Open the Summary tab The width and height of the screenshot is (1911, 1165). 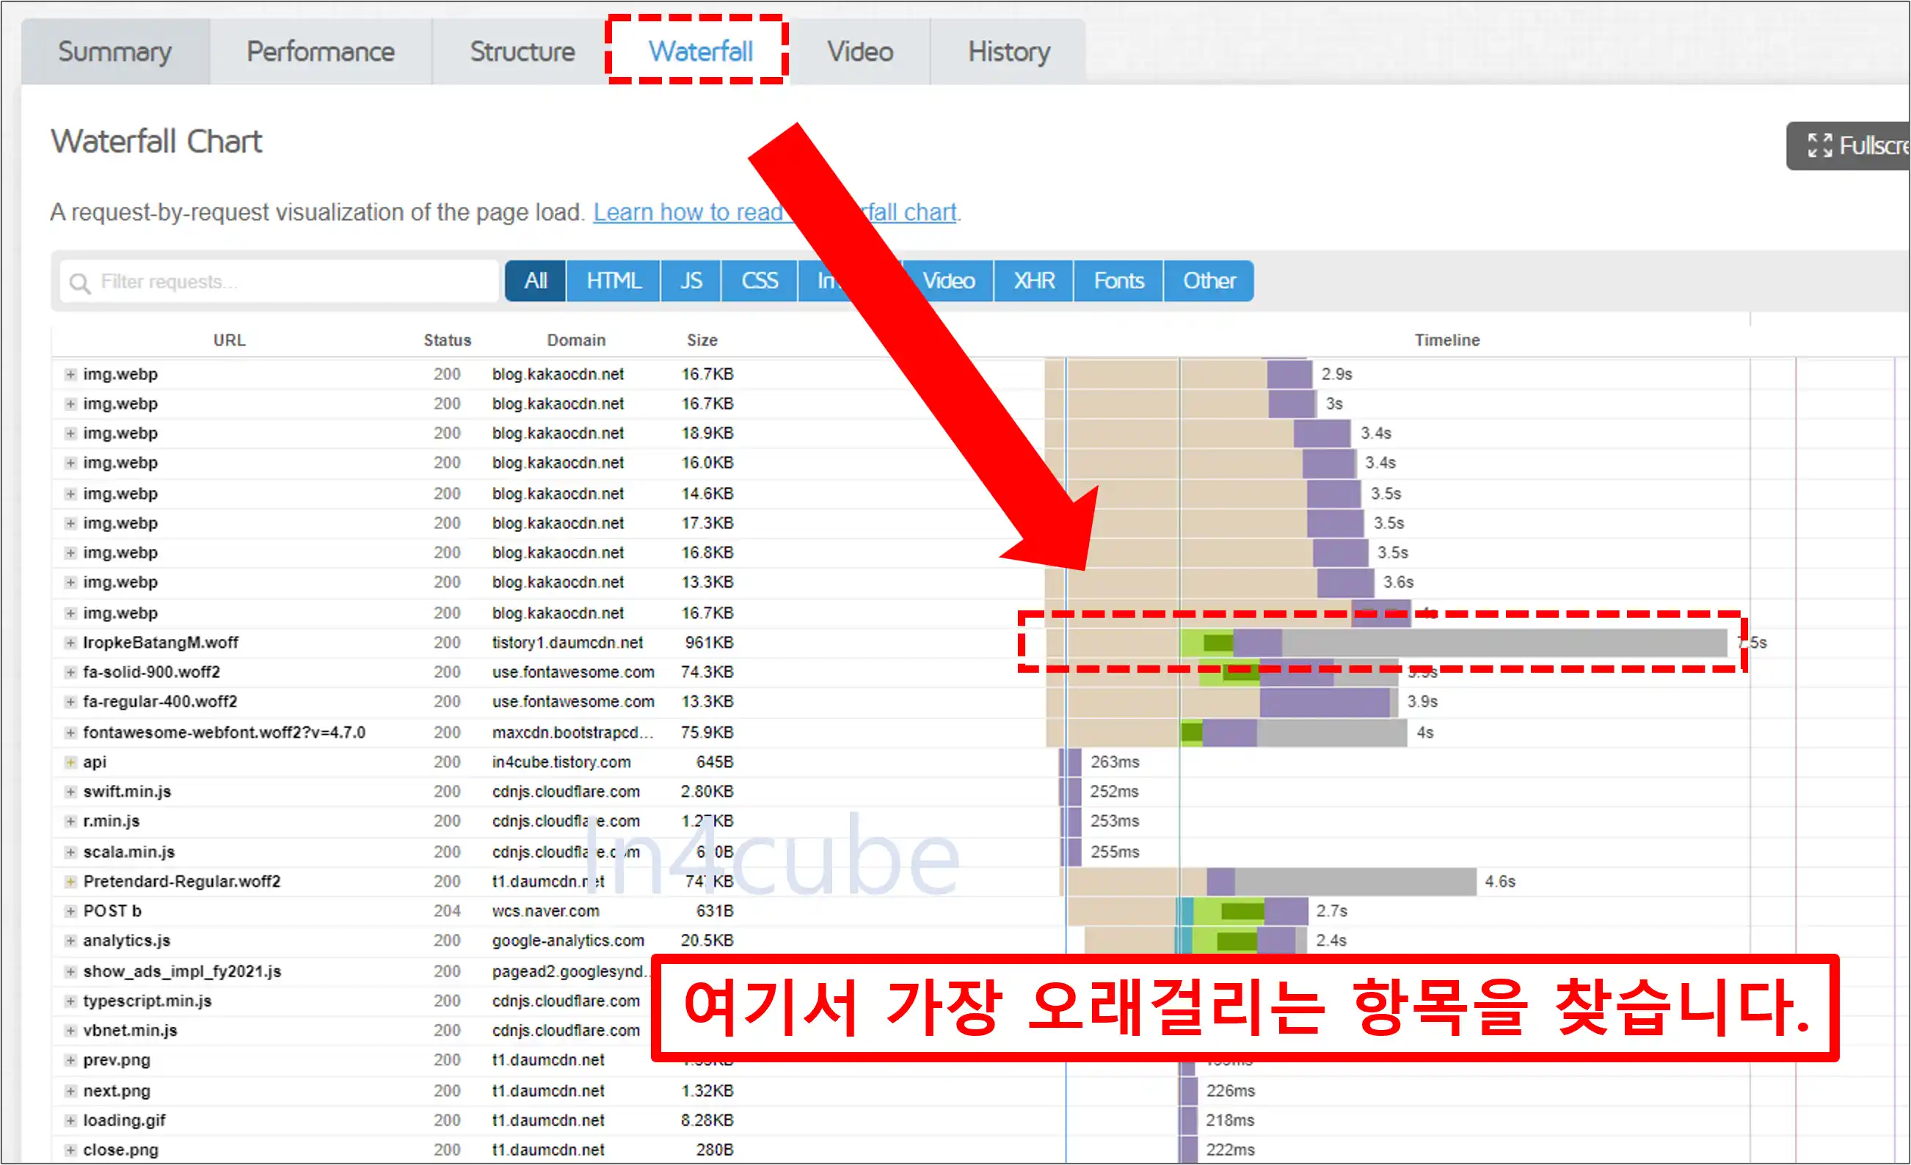114,51
